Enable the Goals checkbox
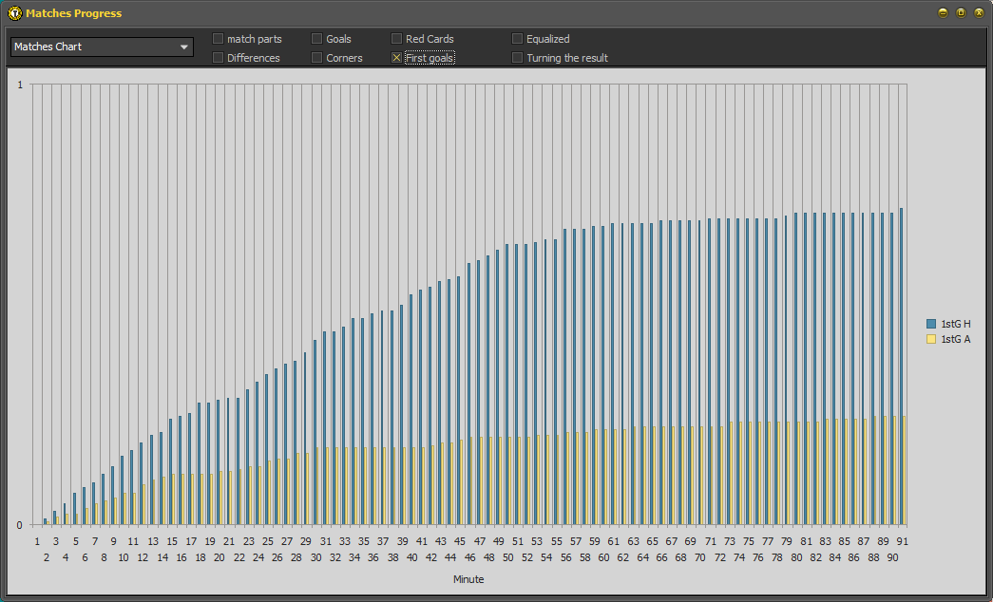993x602 pixels. (x=317, y=39)
